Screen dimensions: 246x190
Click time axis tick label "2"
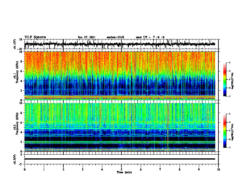coord(63,170)
